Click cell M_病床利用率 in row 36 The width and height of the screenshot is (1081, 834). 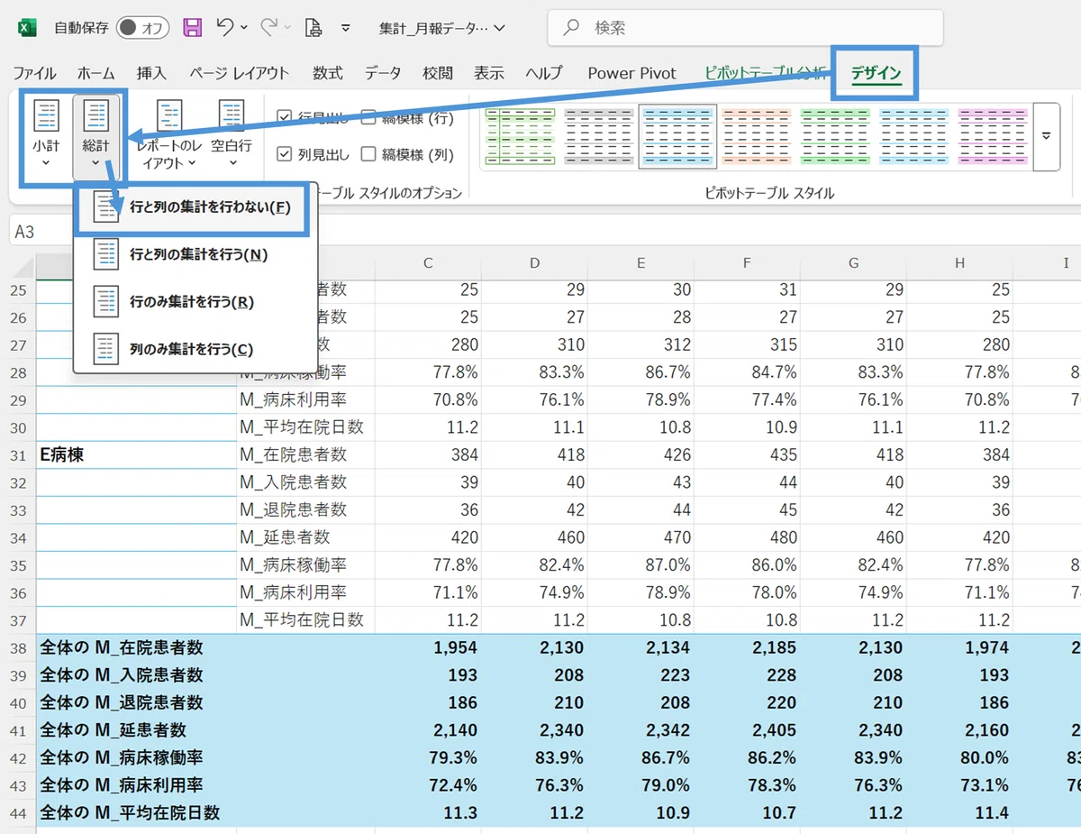click(305, 592)
